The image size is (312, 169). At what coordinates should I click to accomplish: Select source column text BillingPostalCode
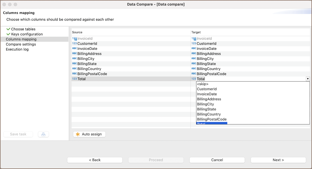click(92, 74)
